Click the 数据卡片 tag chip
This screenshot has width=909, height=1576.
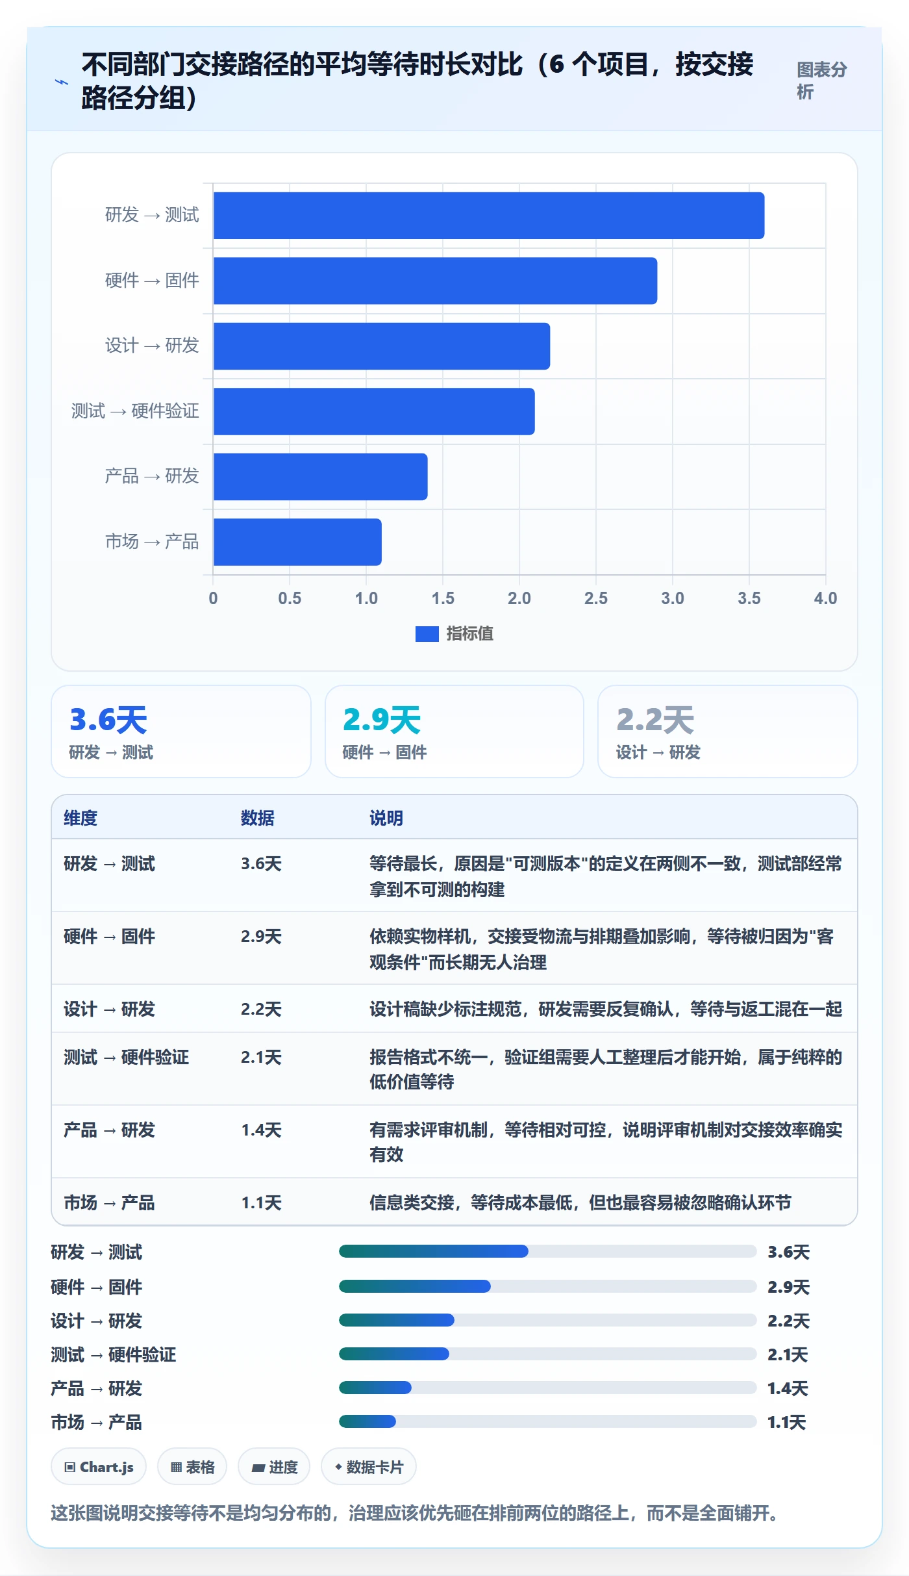click(x=369, y=1467)
